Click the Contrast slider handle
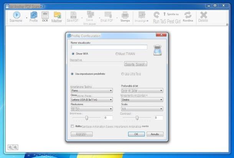The image size is (234, 158). 137,118
